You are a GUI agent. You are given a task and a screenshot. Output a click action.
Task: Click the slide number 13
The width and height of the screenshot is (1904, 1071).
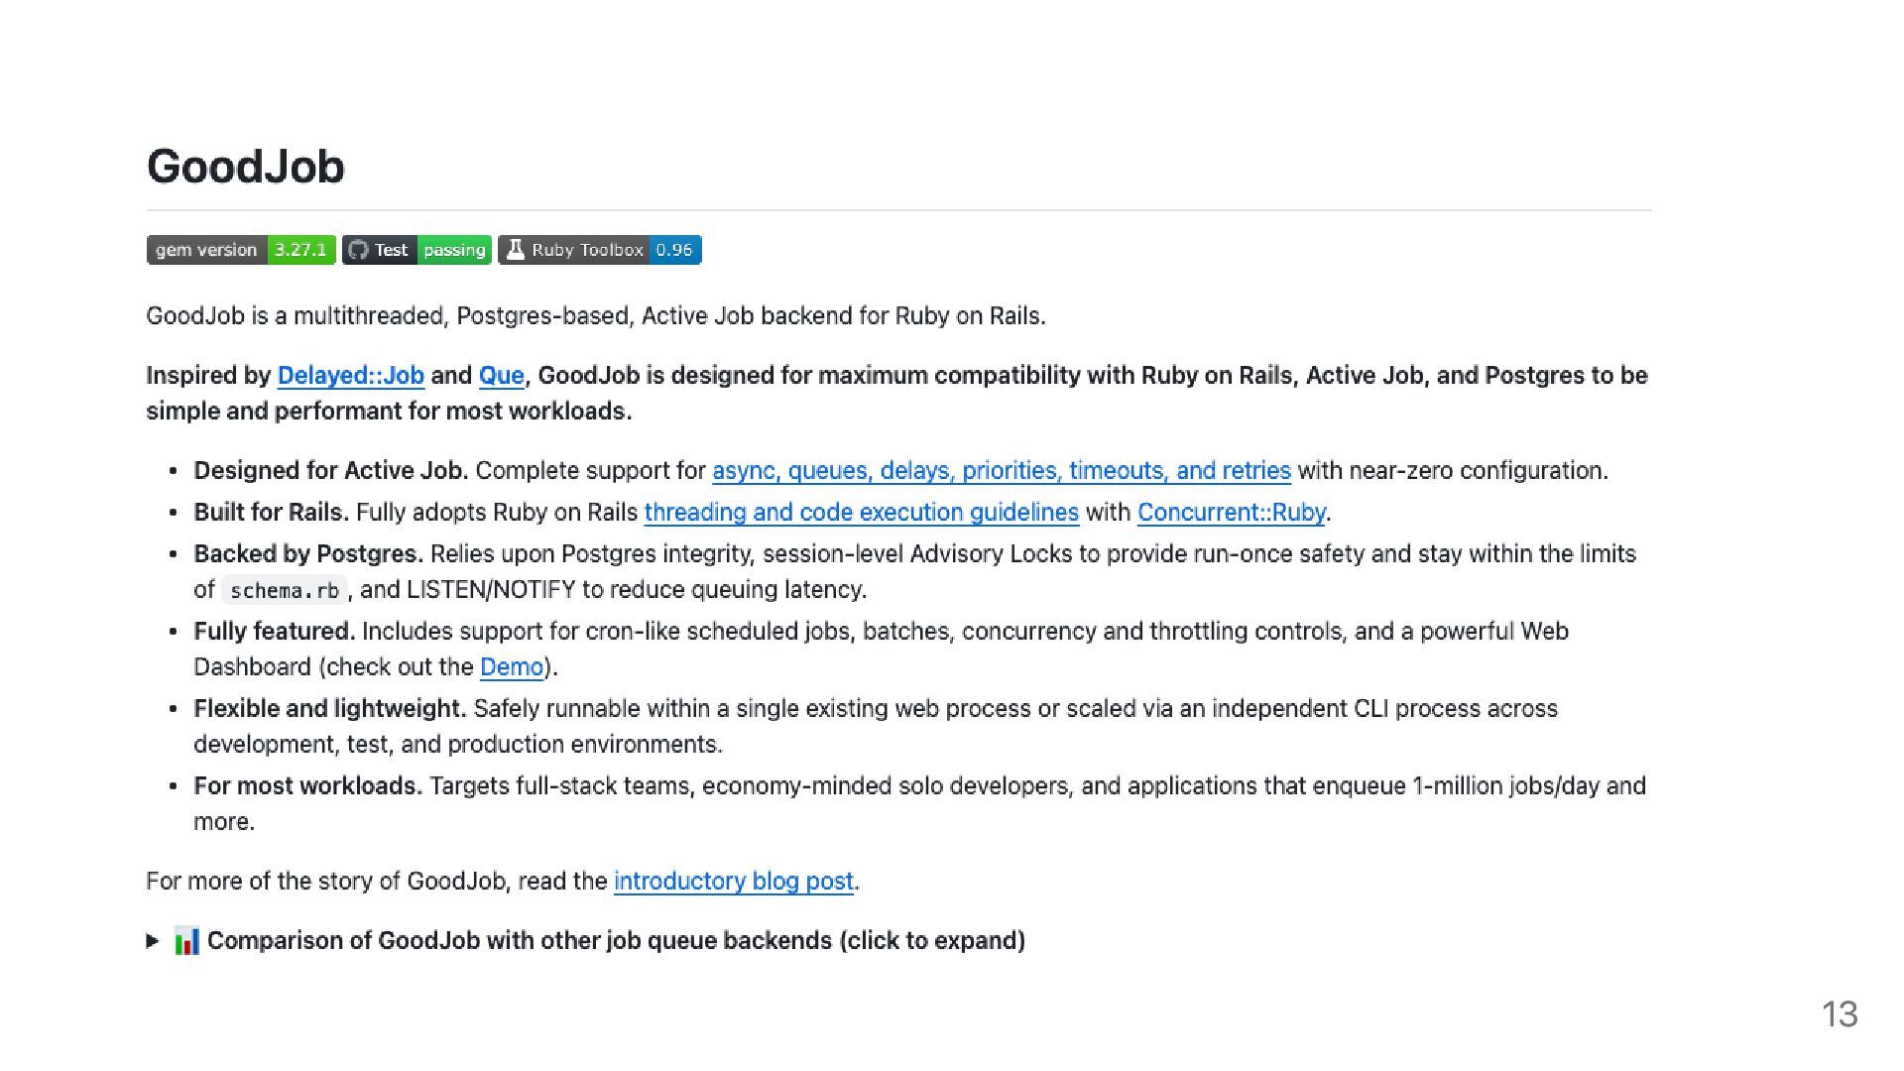point(1839,1014)
